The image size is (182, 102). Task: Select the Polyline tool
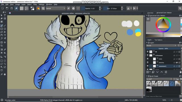click(5, 32)
